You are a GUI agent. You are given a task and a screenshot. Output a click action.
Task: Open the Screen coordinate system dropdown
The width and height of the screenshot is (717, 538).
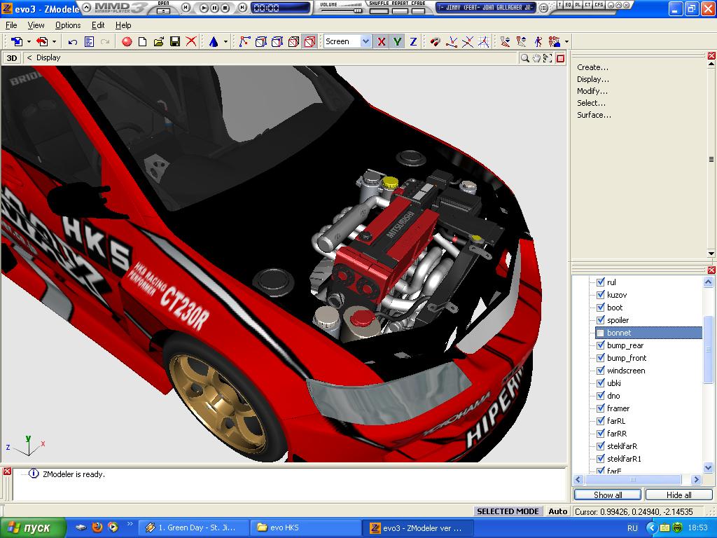tap(365, 42)
